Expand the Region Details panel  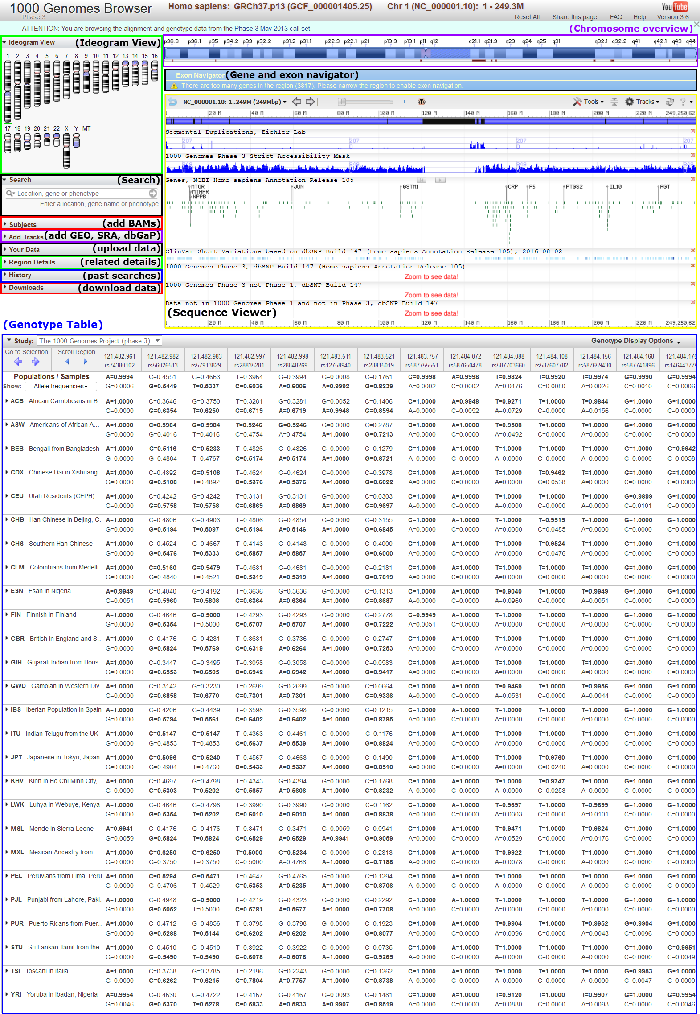[5, 262]
